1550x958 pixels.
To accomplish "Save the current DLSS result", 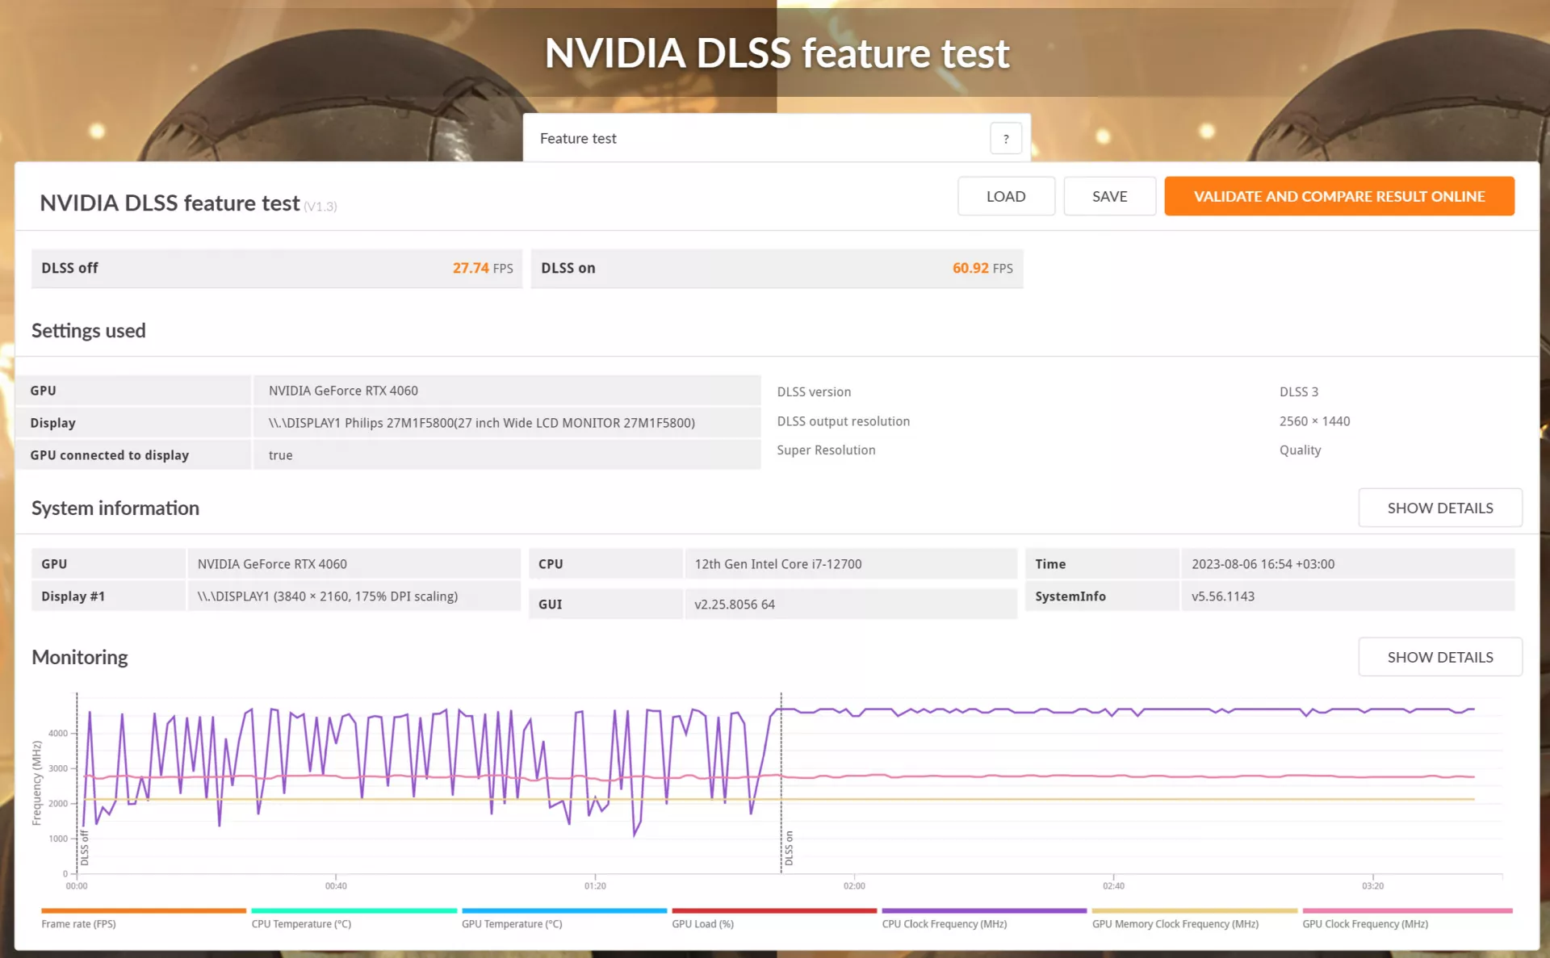I will 1109,196.
